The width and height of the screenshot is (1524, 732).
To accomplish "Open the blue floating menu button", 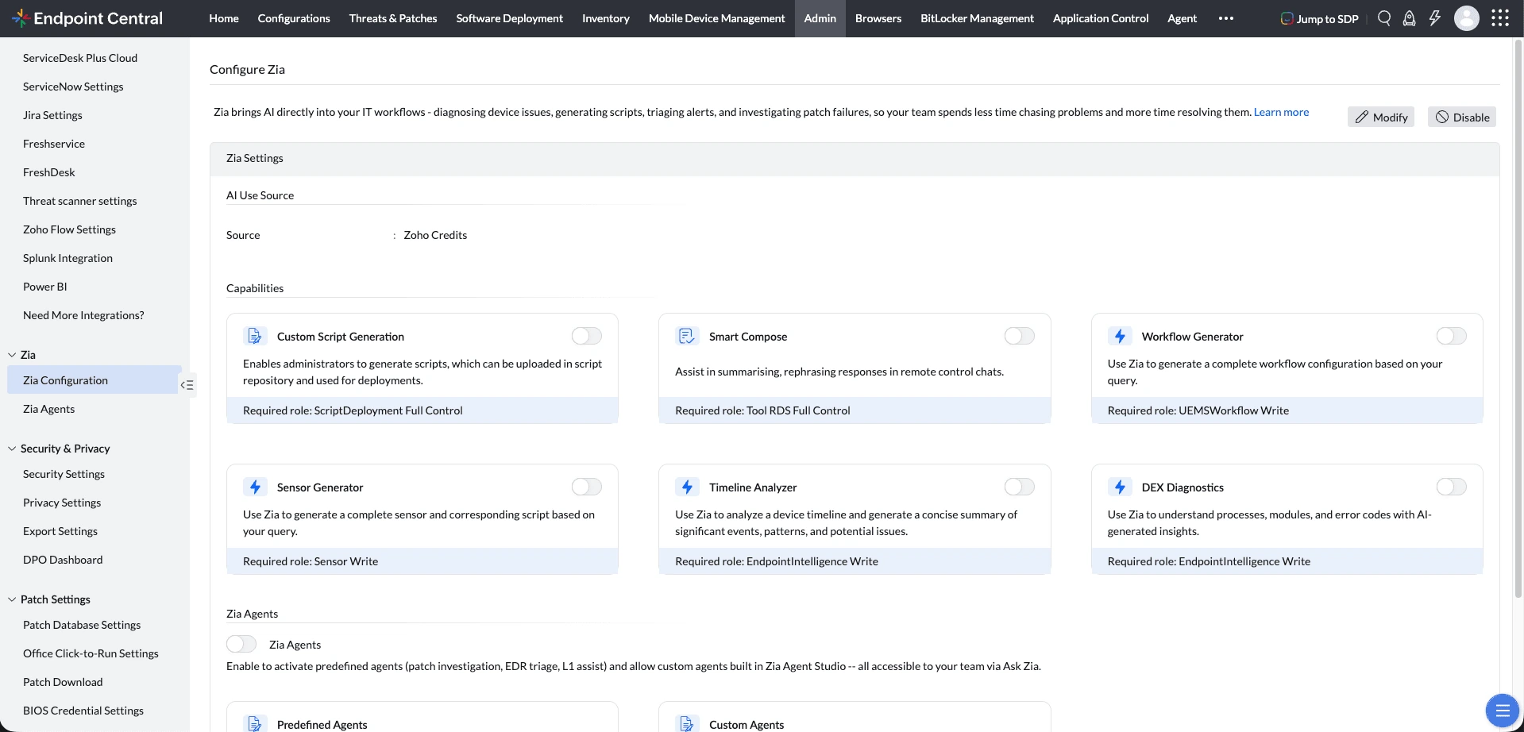I will coord(1502,711).
